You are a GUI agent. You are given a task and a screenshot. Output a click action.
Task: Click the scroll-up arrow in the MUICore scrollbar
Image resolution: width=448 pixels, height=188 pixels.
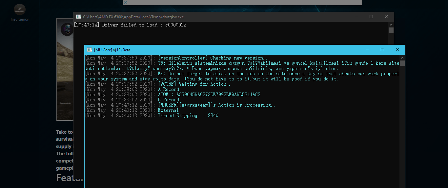402,58
